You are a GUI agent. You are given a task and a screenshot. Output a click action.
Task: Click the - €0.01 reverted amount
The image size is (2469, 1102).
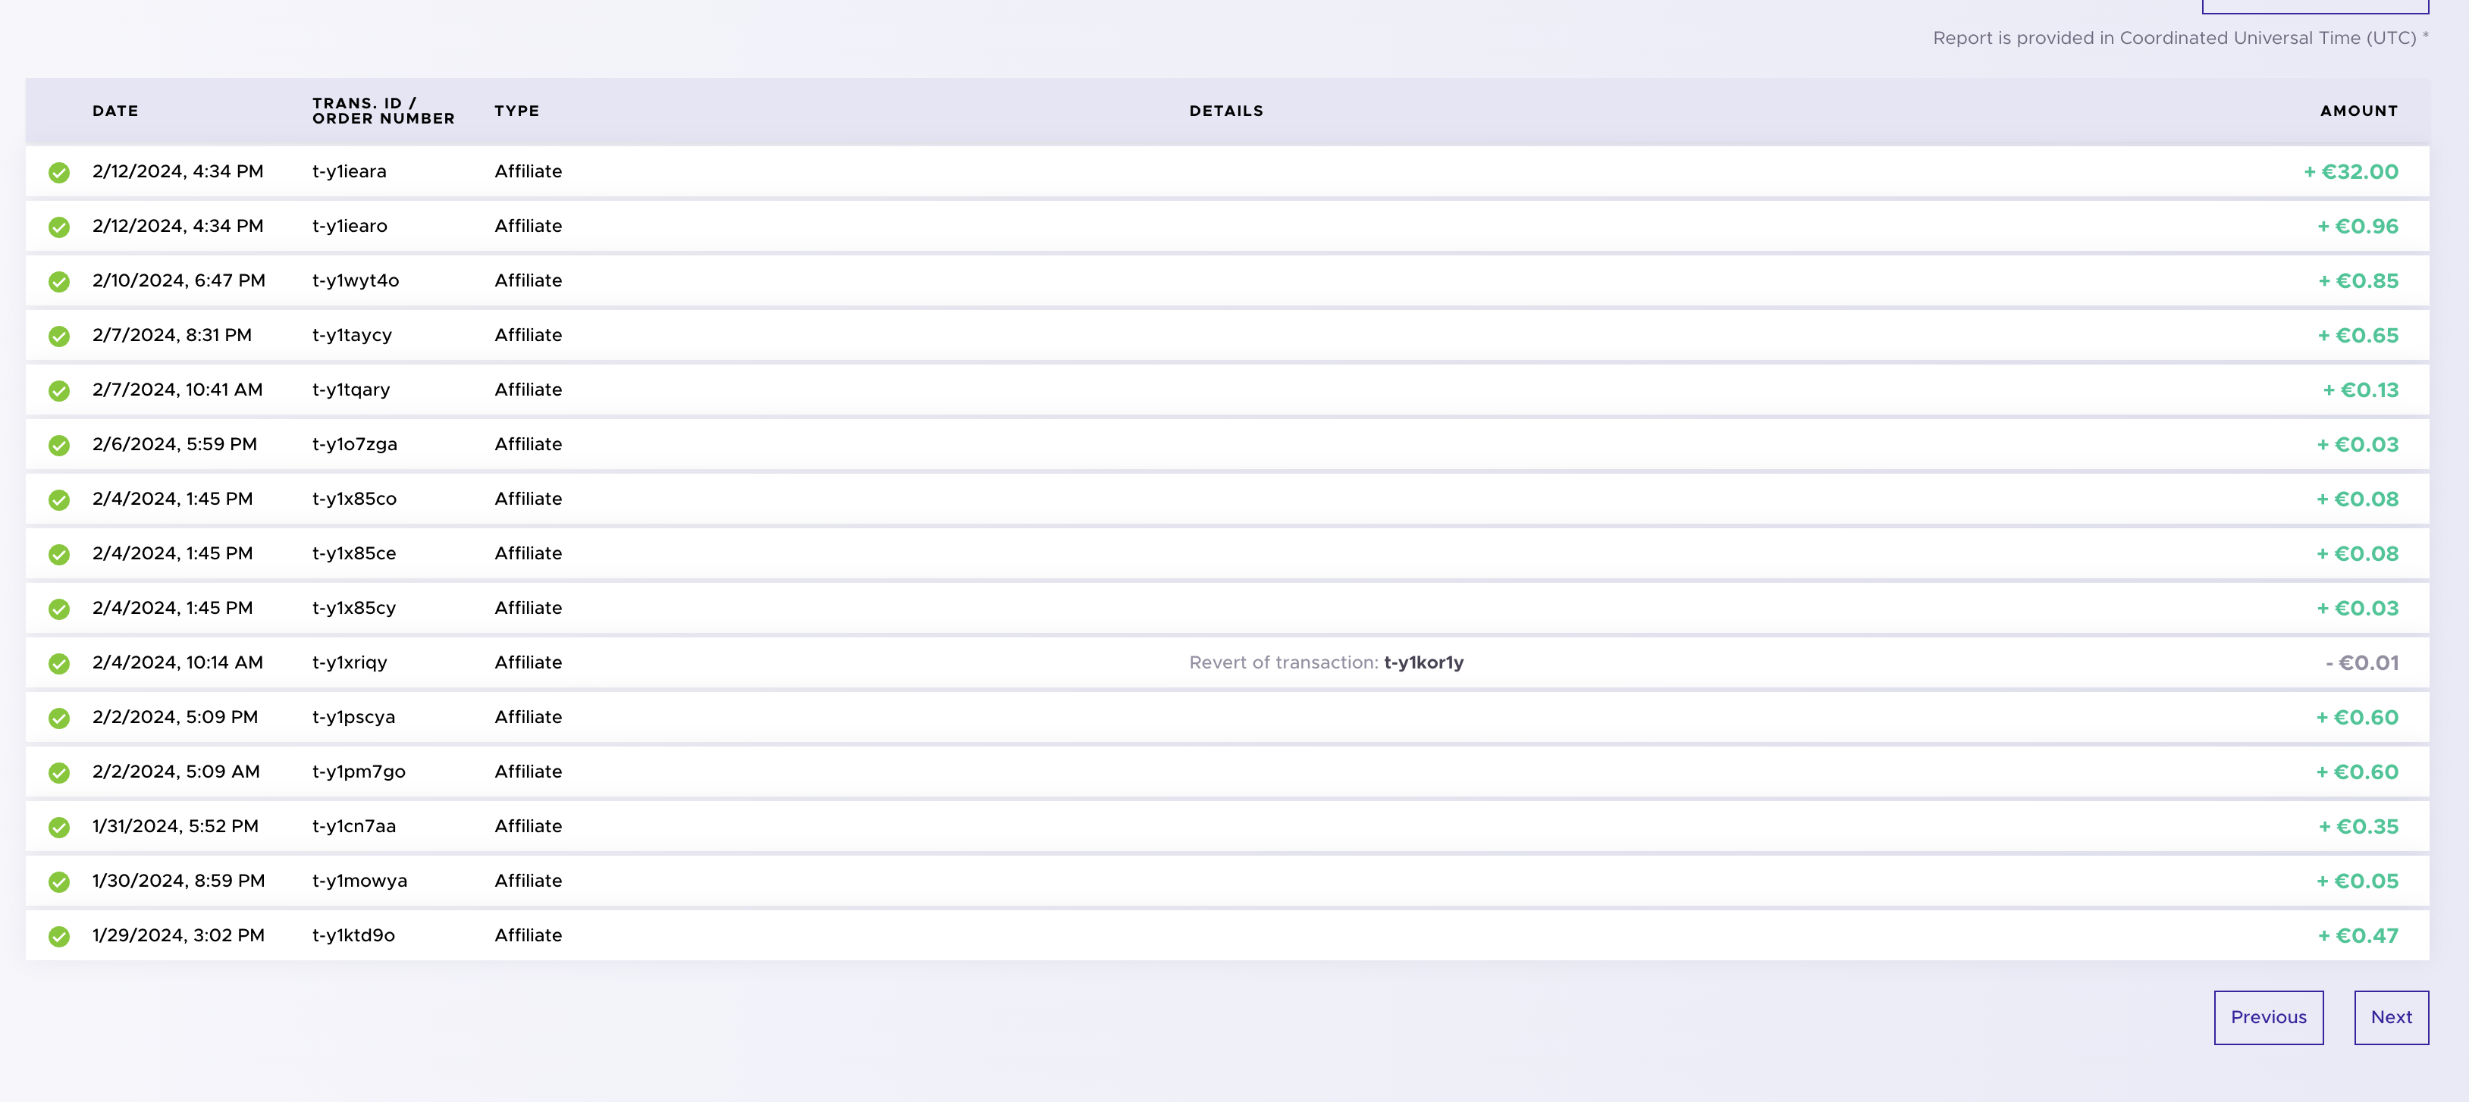[x=2361, y=664]
